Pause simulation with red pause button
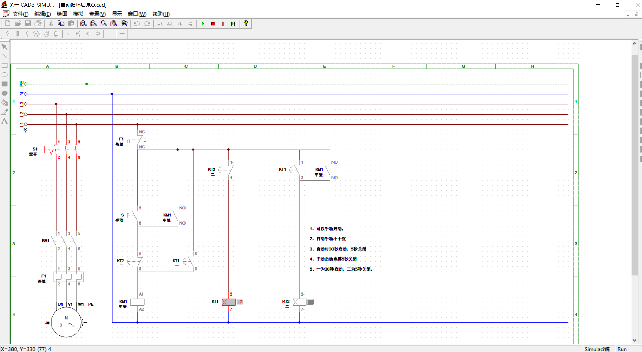This screenshot has height=352, width=642. pos(223,24)
